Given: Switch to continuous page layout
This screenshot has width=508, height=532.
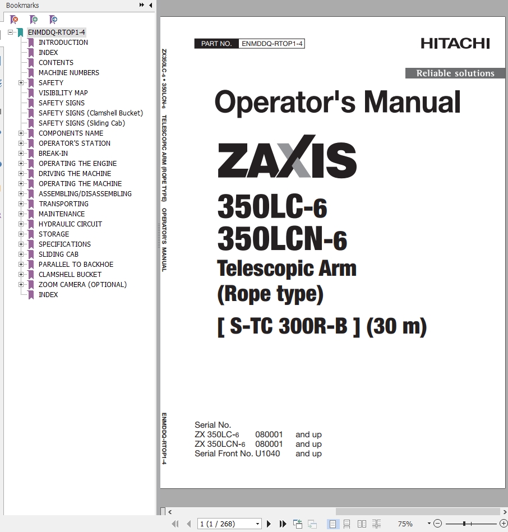Looking at the screenshot, I should pyautogui.click(x=347, y=524).
